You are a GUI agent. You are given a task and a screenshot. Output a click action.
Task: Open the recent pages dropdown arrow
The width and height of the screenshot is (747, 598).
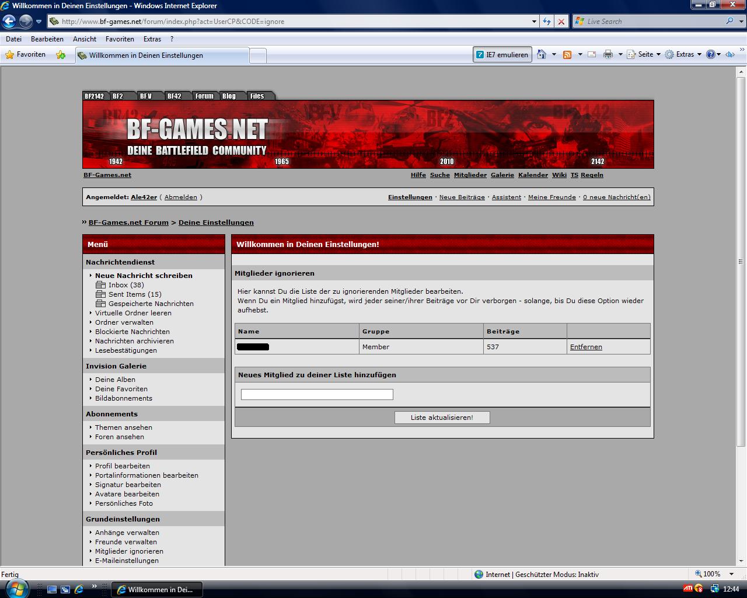click(39, 22)
